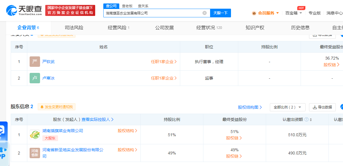Select the 公司发展 tab

(x=165, y=28)
